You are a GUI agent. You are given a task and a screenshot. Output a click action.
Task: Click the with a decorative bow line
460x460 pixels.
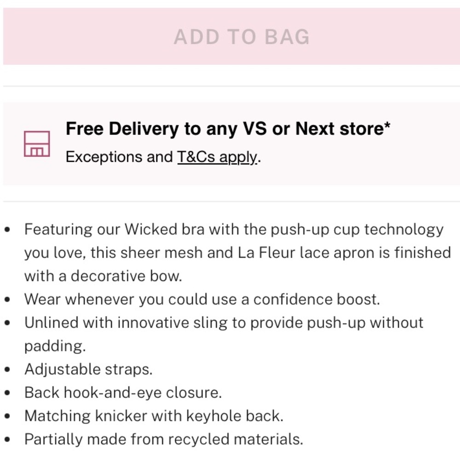[x=103, y=276]
